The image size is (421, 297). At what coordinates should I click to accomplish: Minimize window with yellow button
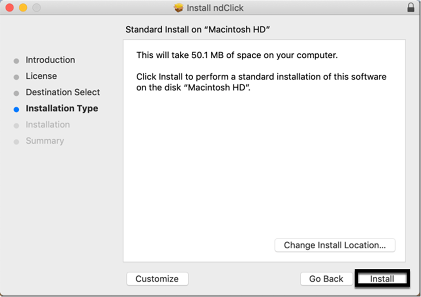point(23,7)
